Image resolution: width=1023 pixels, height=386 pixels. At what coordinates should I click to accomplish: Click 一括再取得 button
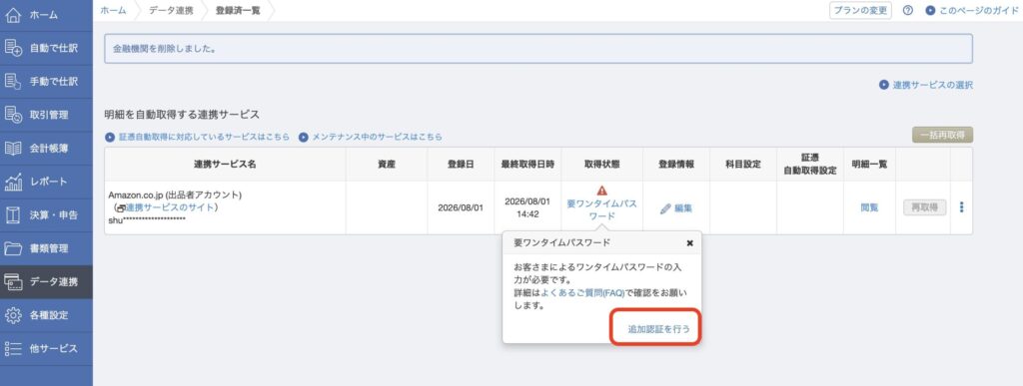[943, 136]
